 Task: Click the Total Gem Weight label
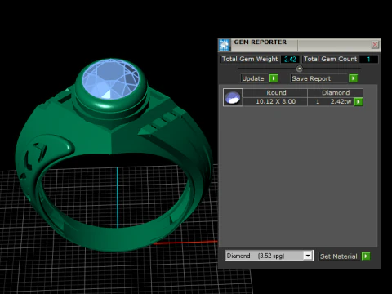(250, 59)
